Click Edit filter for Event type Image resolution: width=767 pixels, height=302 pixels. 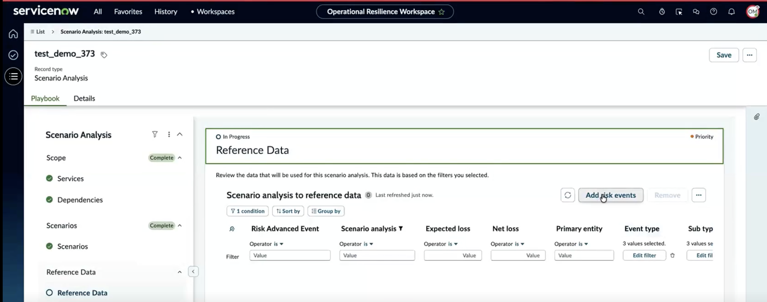(x=645, y=255)
